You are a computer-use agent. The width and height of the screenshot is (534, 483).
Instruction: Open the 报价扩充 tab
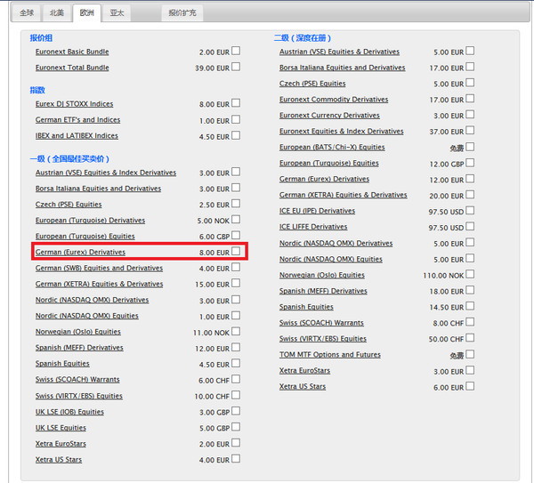coord(182,13)
